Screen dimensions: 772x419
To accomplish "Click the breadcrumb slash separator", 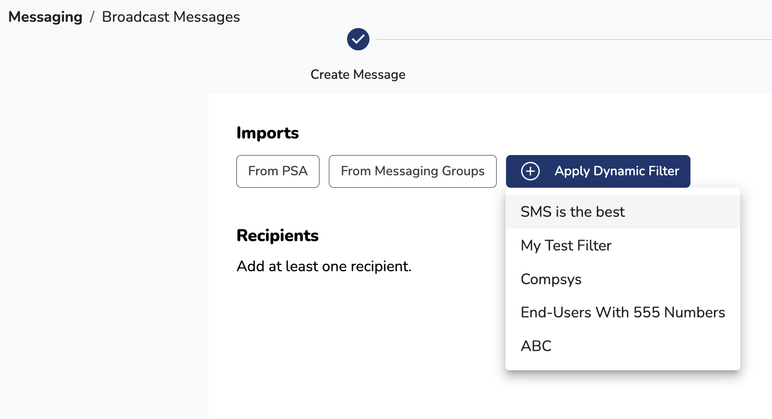I will click(x=92, y=17).
